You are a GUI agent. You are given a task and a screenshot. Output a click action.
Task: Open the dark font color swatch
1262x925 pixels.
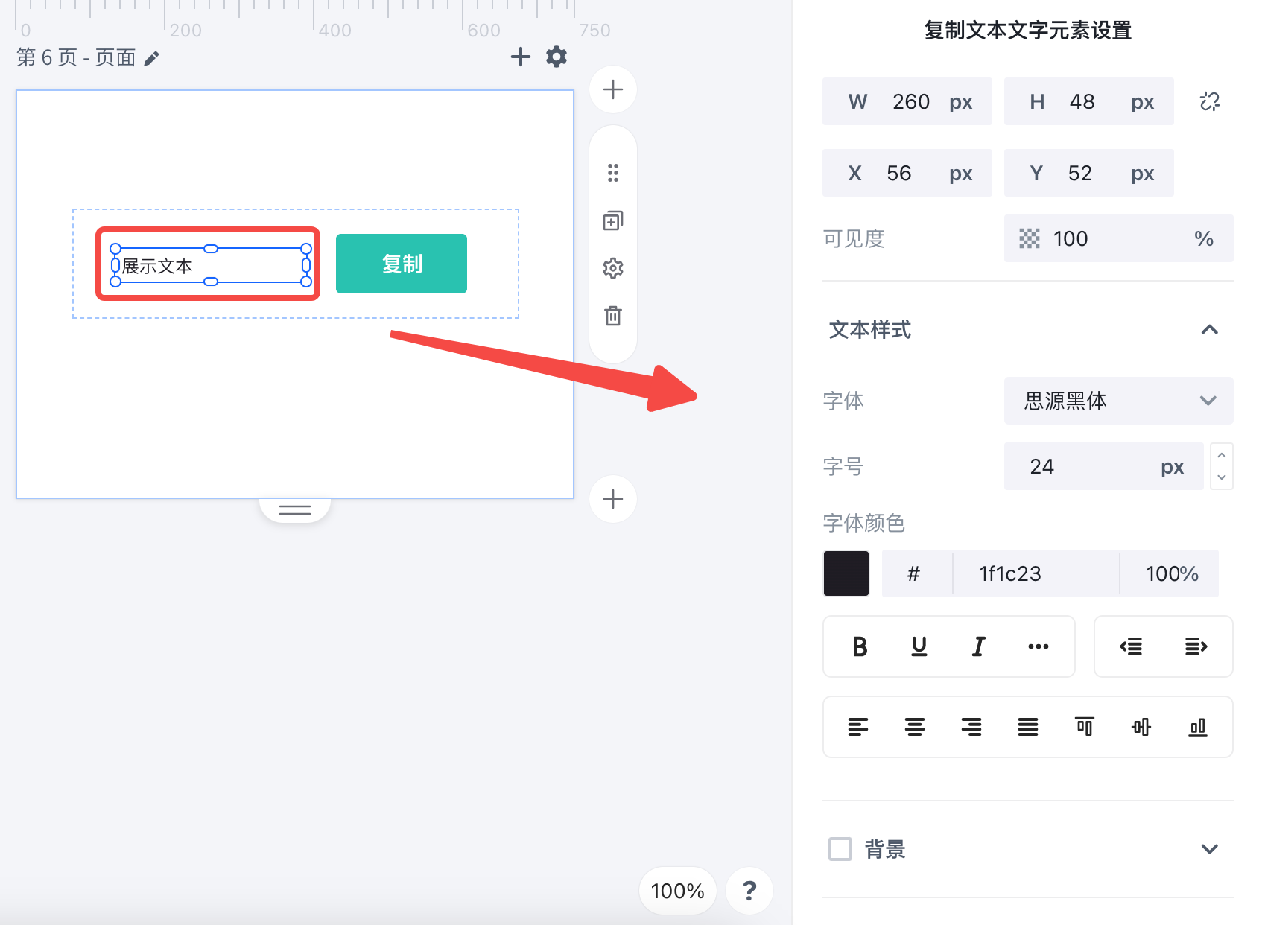[x=846, y=573]
